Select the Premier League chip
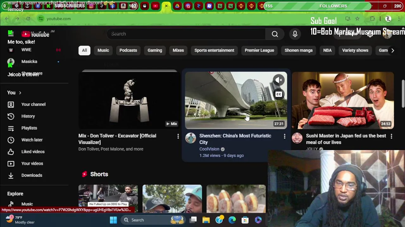The width and height of the screenshot is (405, 227). pos(259,50)
